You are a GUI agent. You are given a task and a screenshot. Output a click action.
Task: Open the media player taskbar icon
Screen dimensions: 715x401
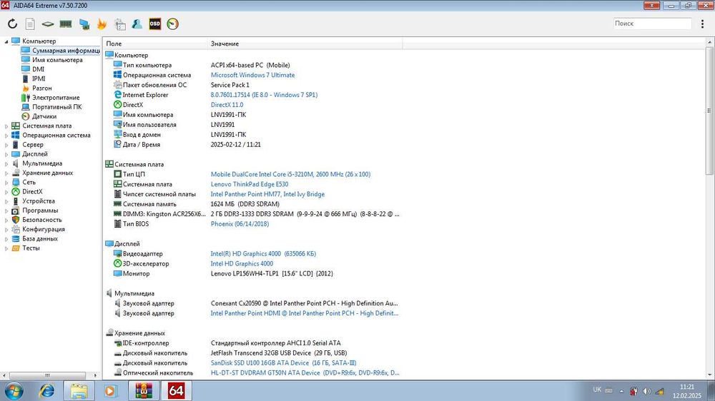point(110,391)
